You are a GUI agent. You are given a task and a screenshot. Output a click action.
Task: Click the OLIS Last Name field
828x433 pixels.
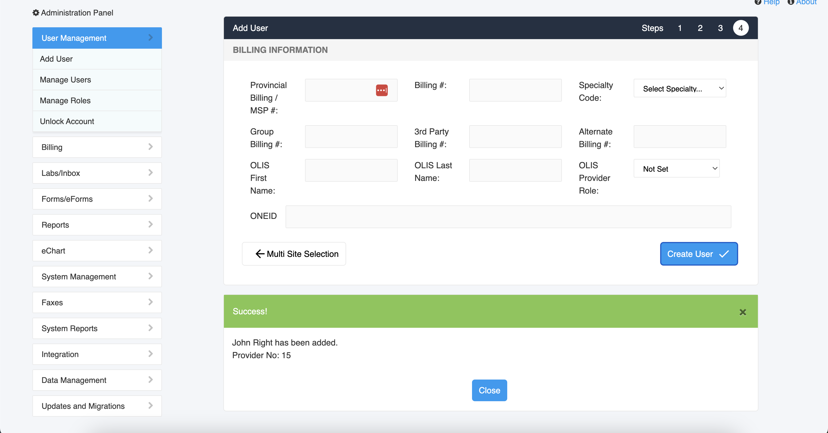point(515,170)
